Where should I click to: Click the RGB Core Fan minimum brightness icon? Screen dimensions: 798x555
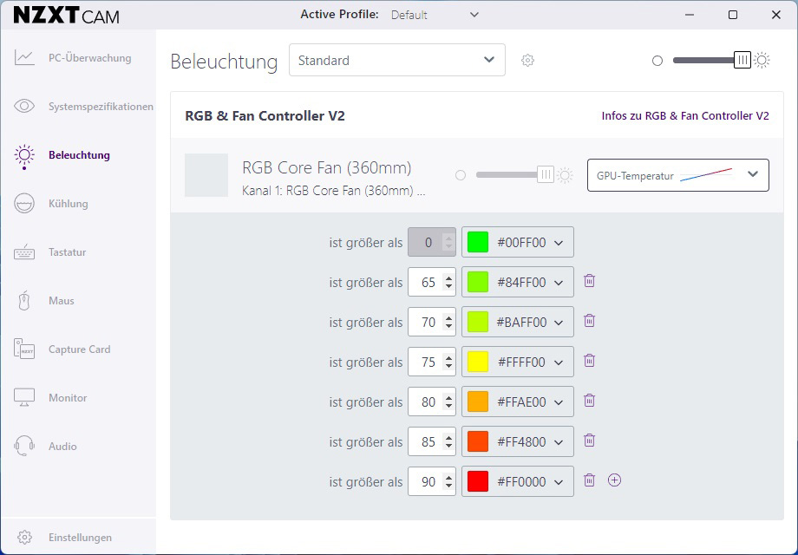461,175
